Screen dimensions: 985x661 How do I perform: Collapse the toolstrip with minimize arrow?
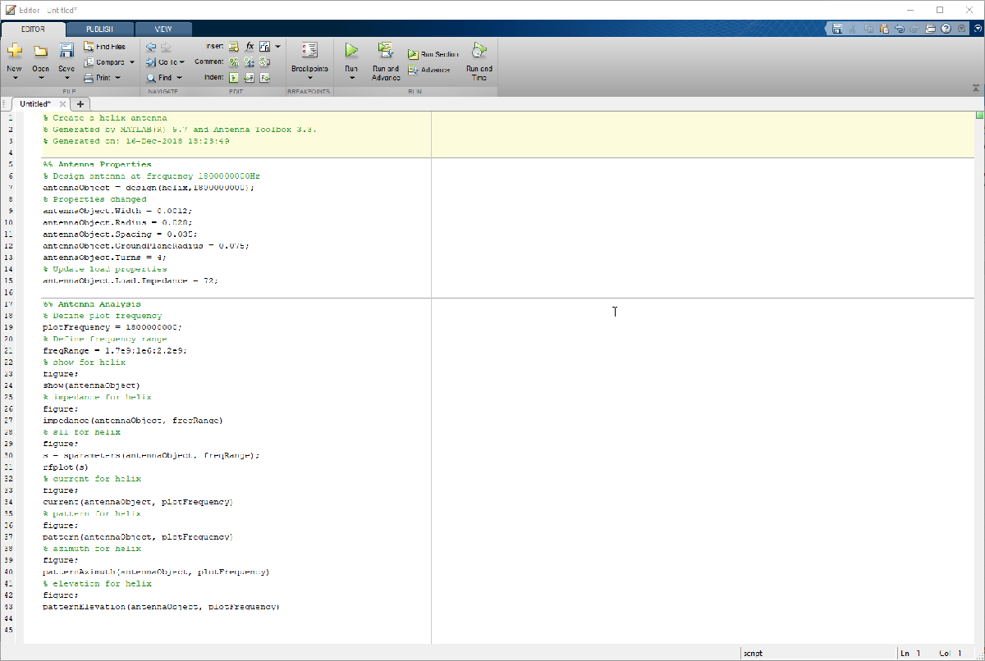click(975, 88)
